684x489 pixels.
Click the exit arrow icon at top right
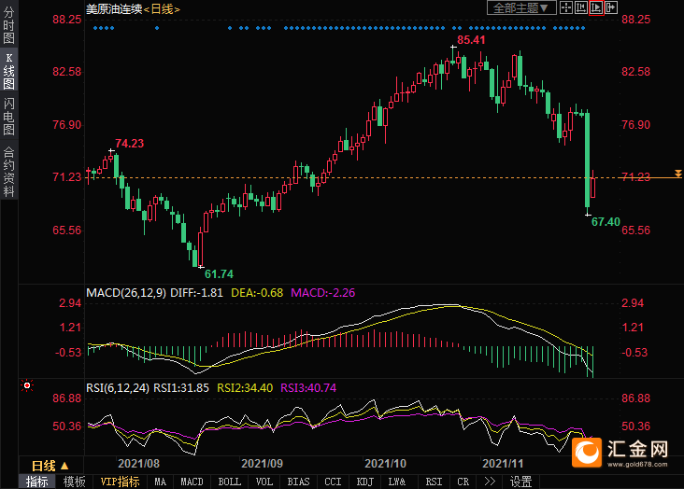tap(611, 7)
